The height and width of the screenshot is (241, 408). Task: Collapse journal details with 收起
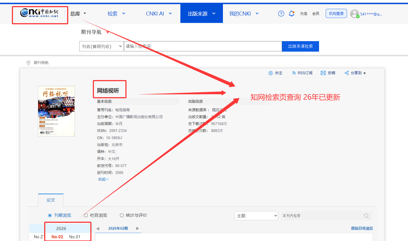coord(104,179)
